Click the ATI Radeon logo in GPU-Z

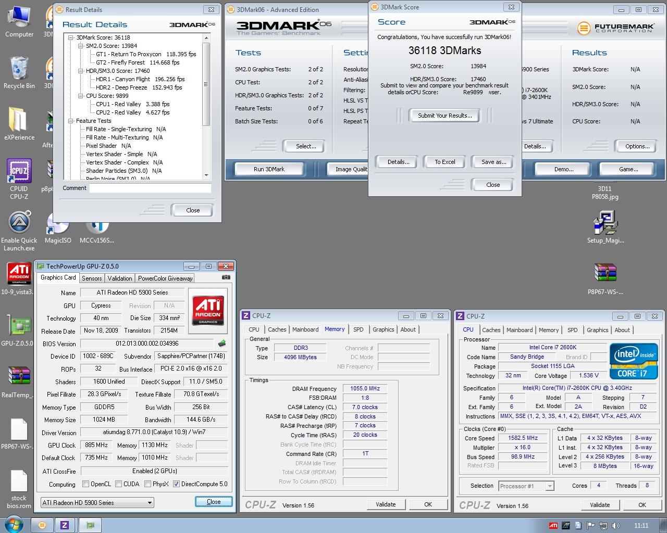(208, 311)
